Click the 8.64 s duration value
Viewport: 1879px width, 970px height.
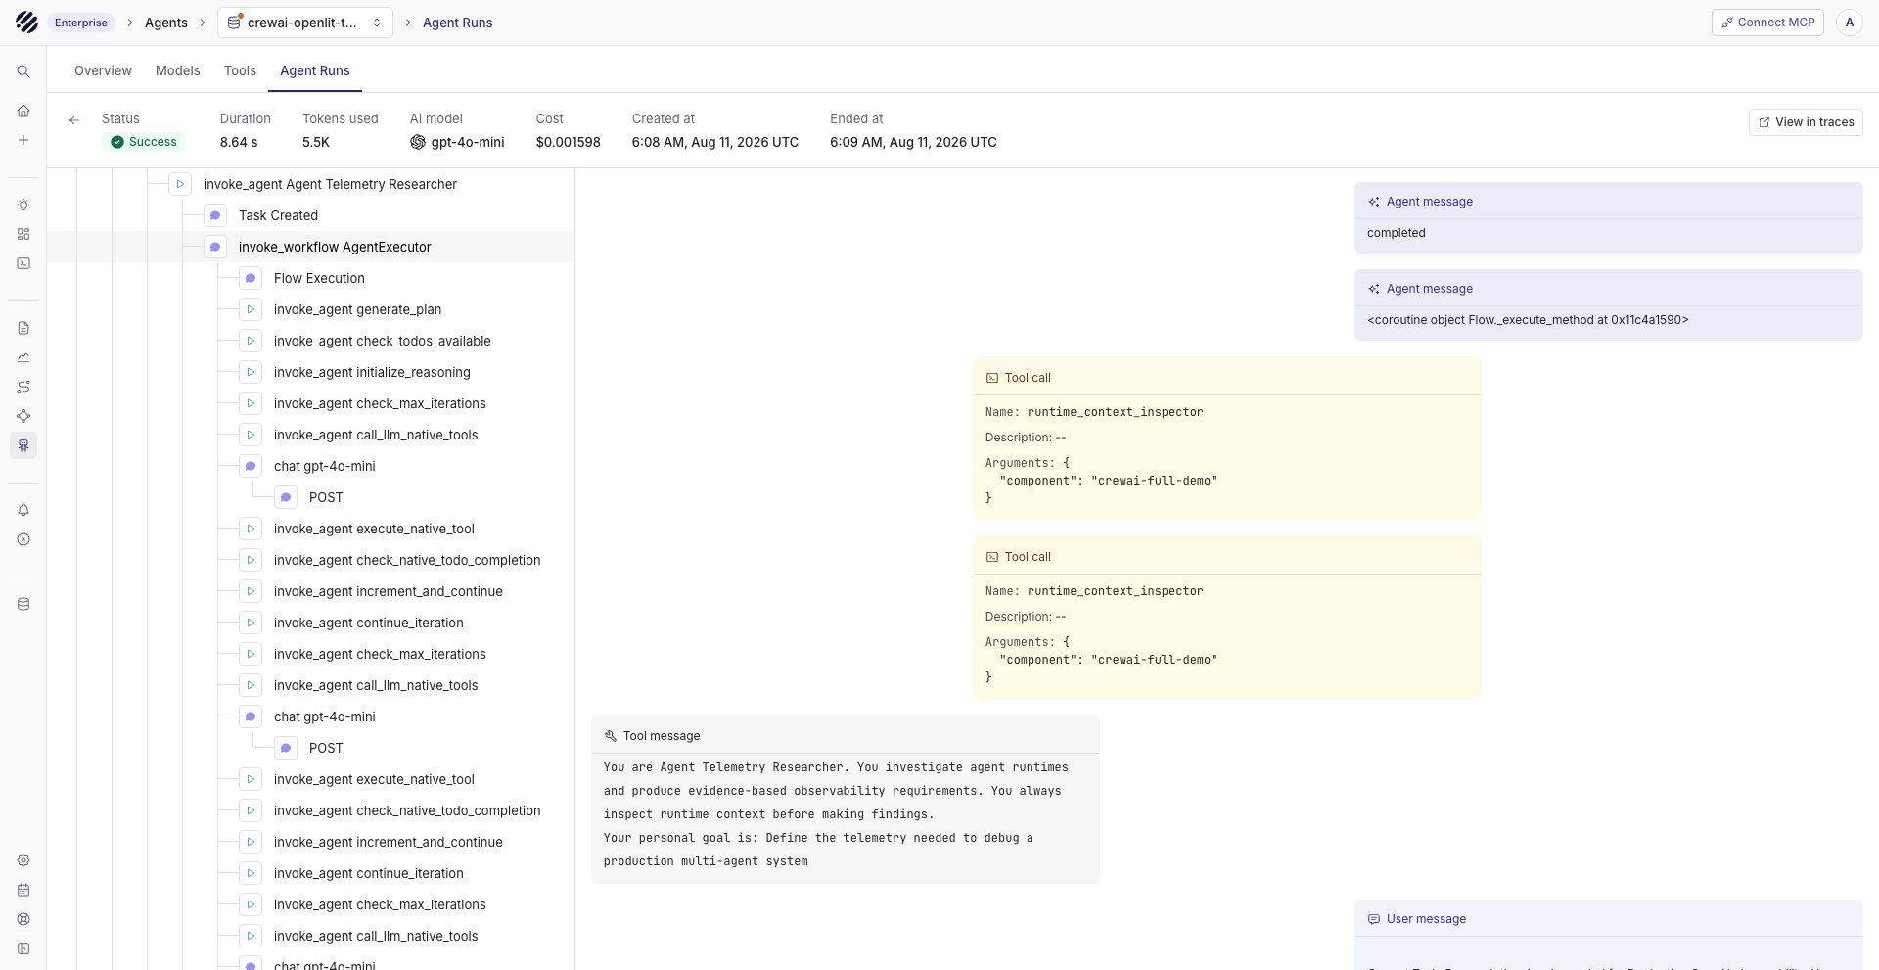pyautogui.click(x=239, y=142)
